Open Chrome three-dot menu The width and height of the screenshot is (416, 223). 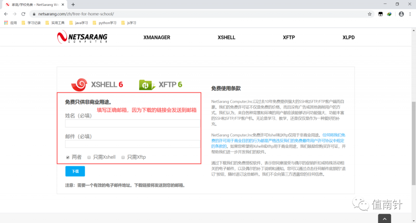410,14
